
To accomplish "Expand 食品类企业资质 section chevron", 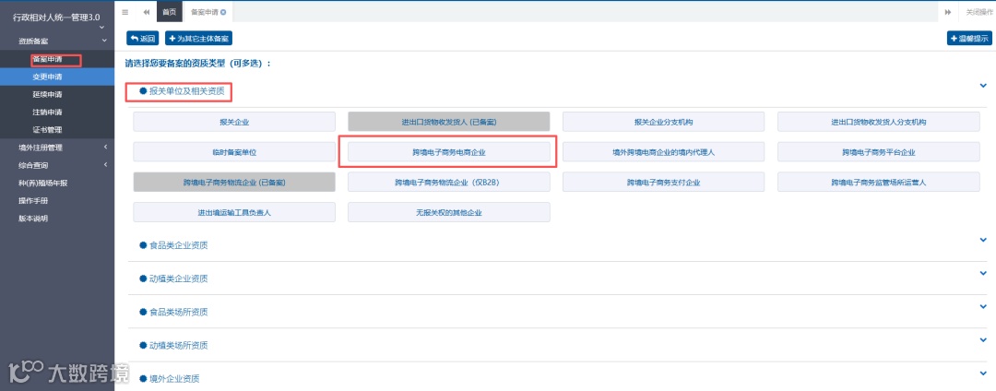I will point(983,239).
